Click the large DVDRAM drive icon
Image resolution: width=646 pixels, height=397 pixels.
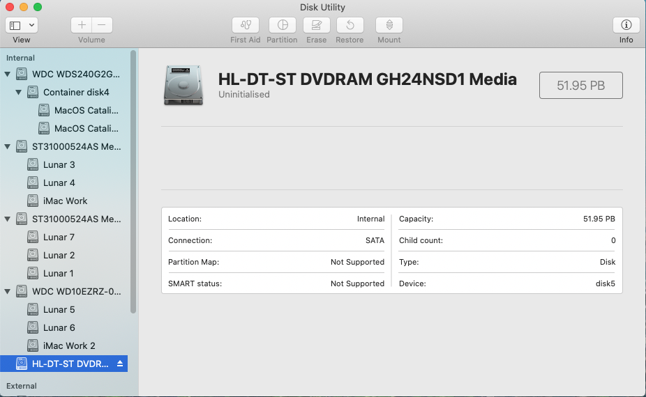pyautogui.click(x=183, y=85)
